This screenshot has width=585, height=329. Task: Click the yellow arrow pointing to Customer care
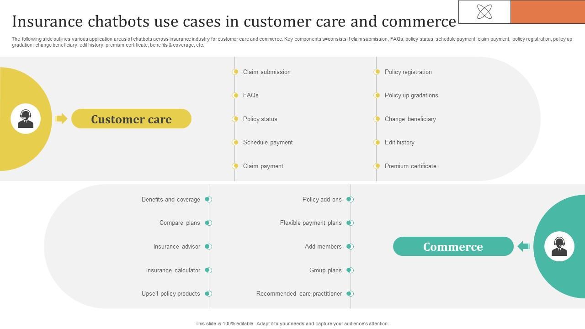[61, 119]
